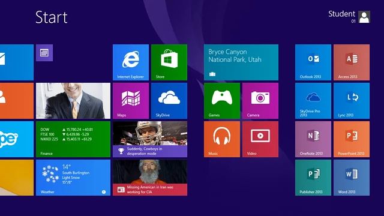384x216 pixels.
Task: Open the small Calendar tile
Action: click(44, 53)
